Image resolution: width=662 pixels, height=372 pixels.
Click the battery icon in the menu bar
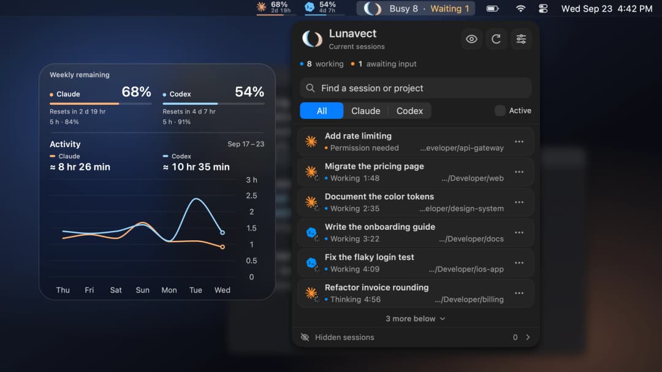coord(493,9)
